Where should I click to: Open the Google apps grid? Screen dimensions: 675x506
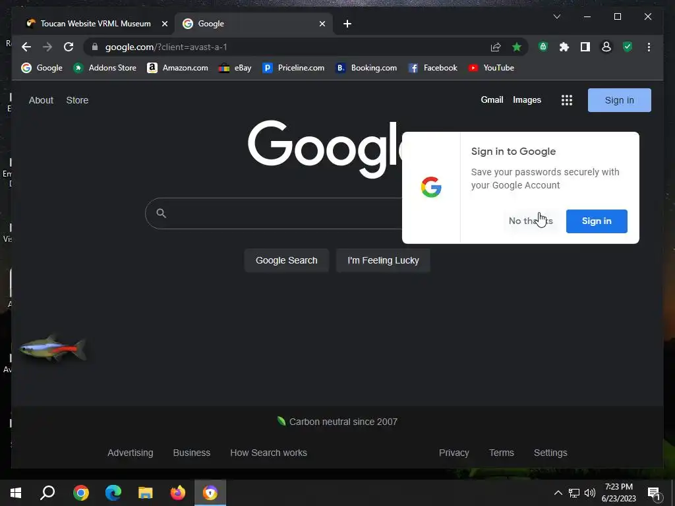[566, 100]
